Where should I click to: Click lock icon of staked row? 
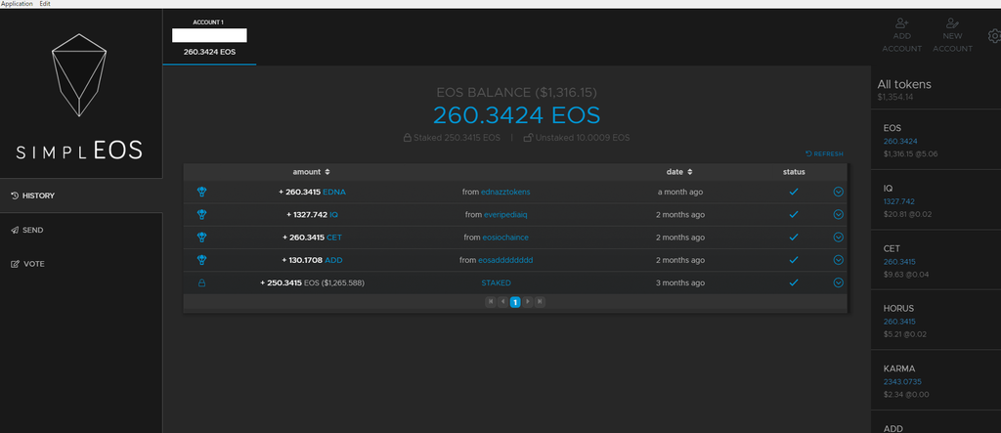[201, 282]
